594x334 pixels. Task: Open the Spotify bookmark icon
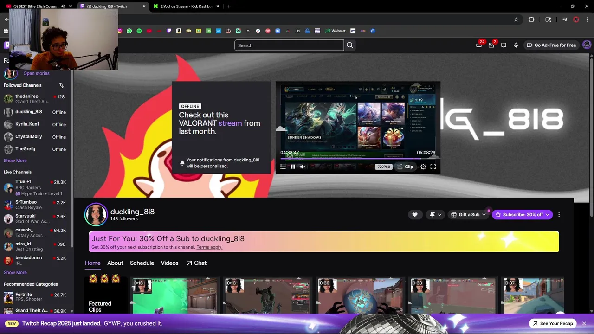139,31
